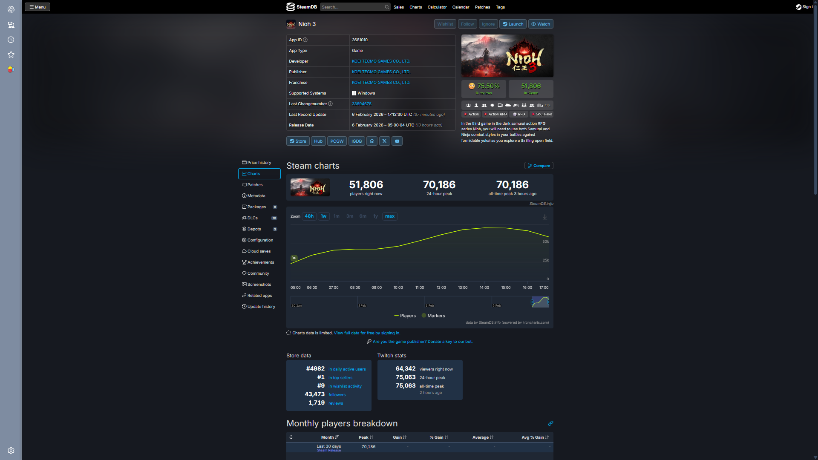Open settings gear at sidebar bottom

click(x=11, y=451)
